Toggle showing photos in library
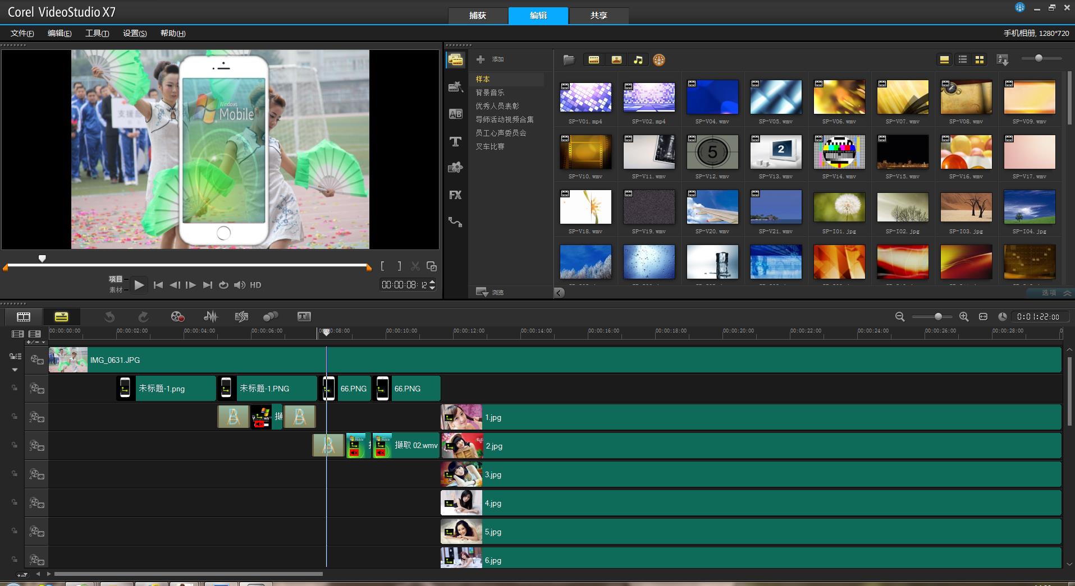 click(616, 60)
